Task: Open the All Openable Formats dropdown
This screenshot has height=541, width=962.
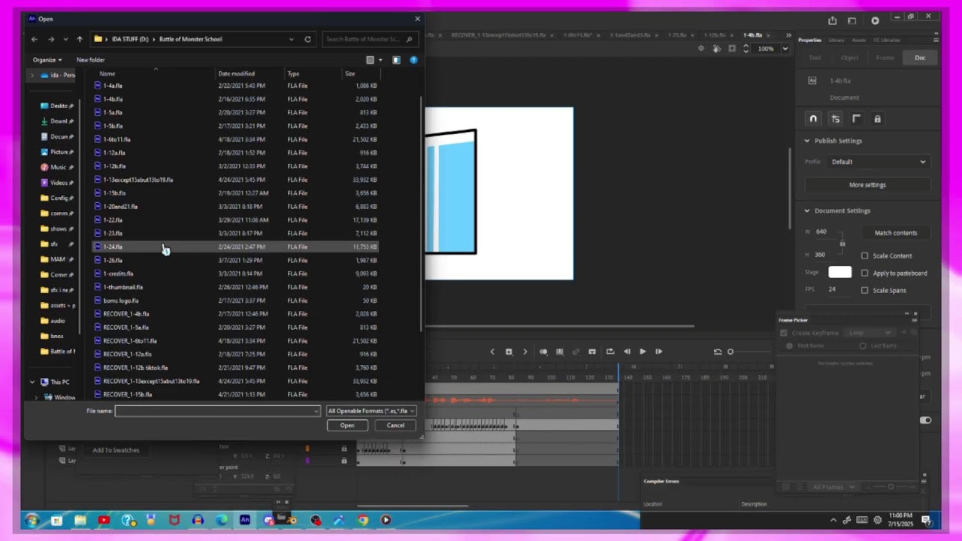Action: click(x=371, y=411)
